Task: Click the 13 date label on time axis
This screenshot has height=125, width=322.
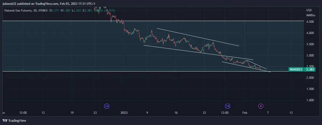Action: pos(291,113)
